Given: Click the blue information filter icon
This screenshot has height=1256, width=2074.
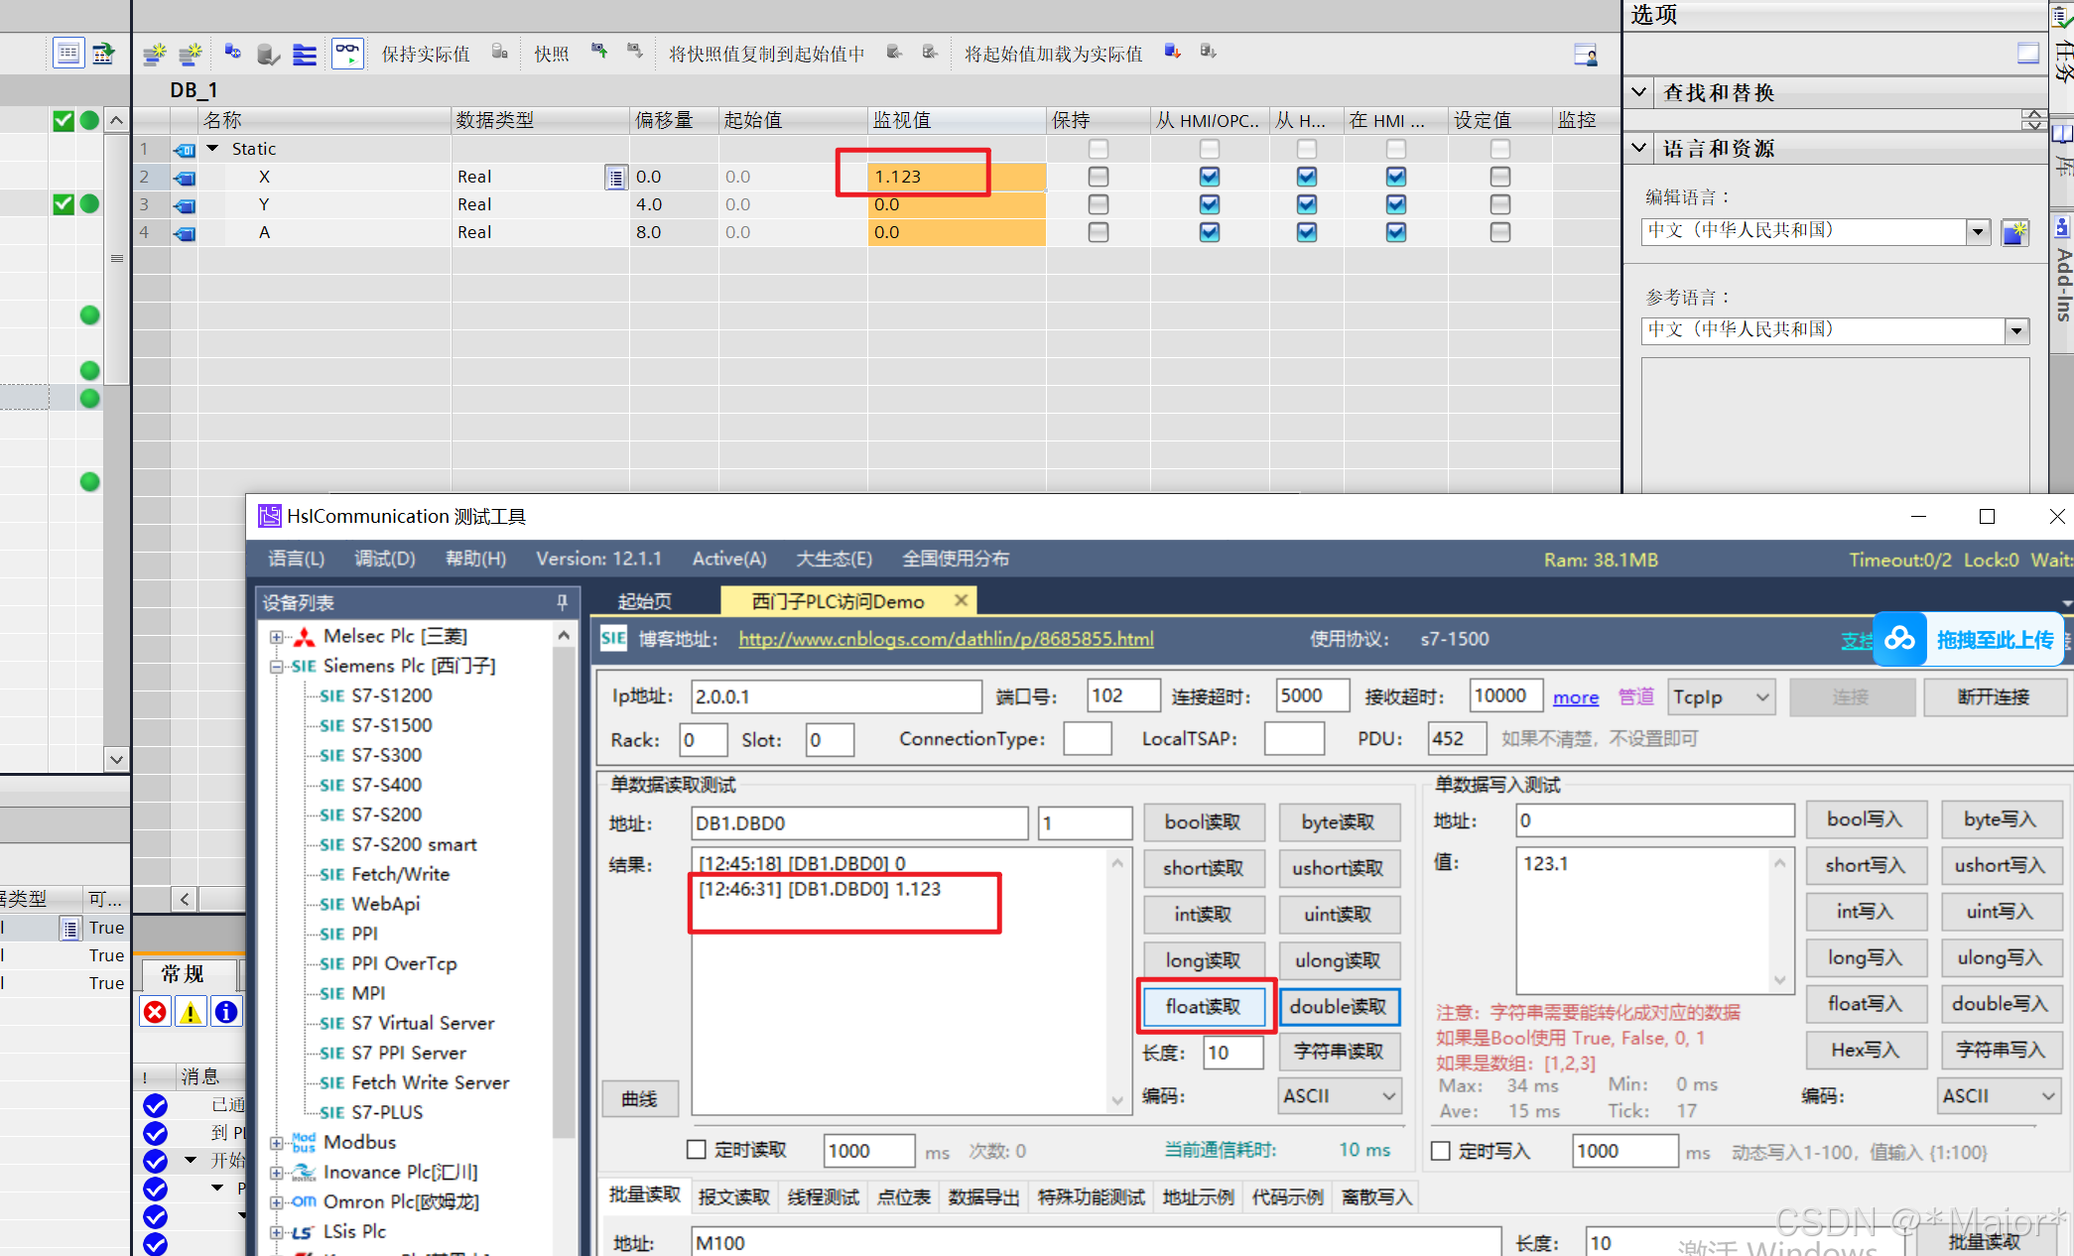Looking at the screenshot, I should click(226, 1012).
